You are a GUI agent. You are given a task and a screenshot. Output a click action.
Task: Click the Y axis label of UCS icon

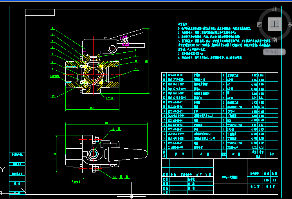pos(3,169)
